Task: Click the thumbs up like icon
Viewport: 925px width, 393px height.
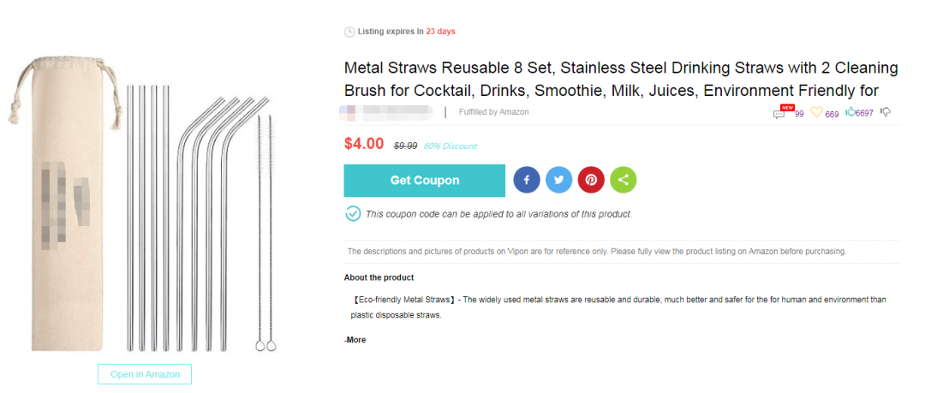Action: click(x=850, y=112)
